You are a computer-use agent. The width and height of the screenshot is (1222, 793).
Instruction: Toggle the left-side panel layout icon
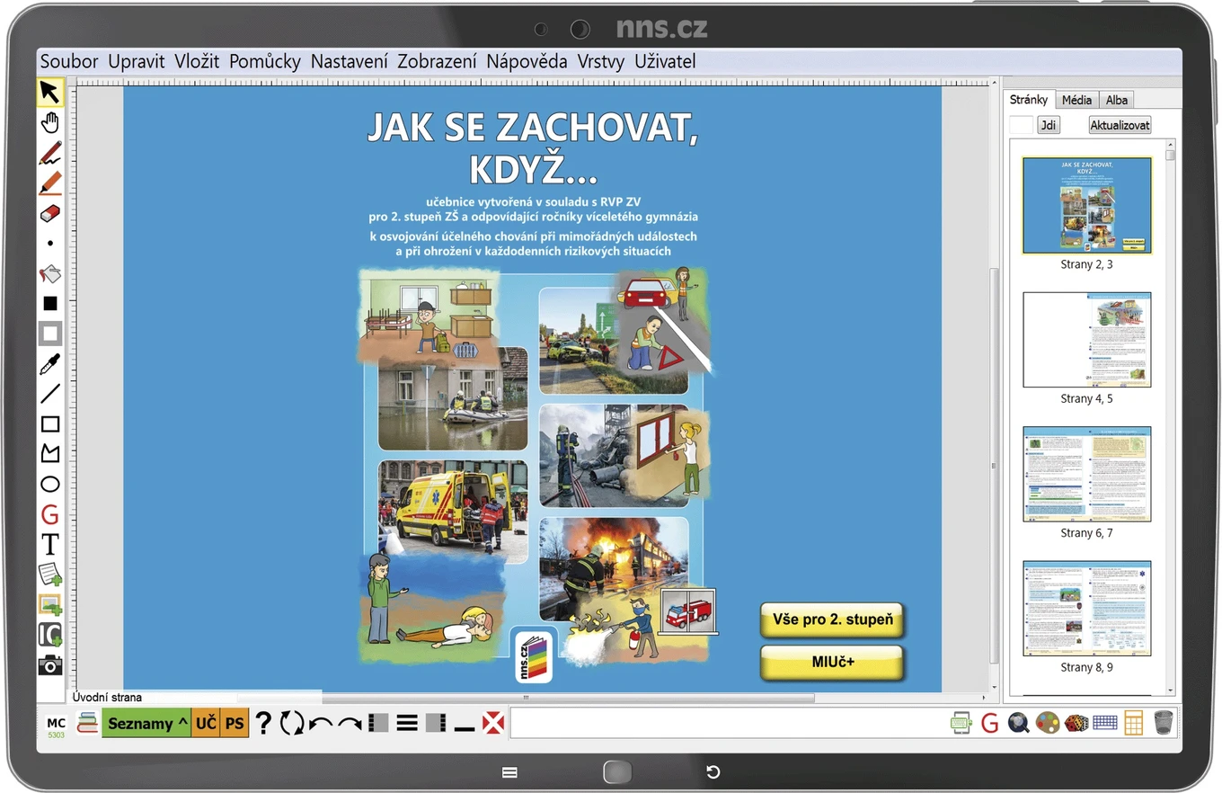coord(378,722)
